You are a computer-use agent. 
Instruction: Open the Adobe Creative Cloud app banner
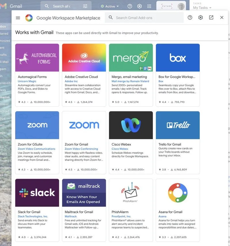[84, 57]
